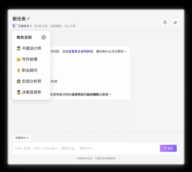Click the share arrow icon

click(175, 23)
